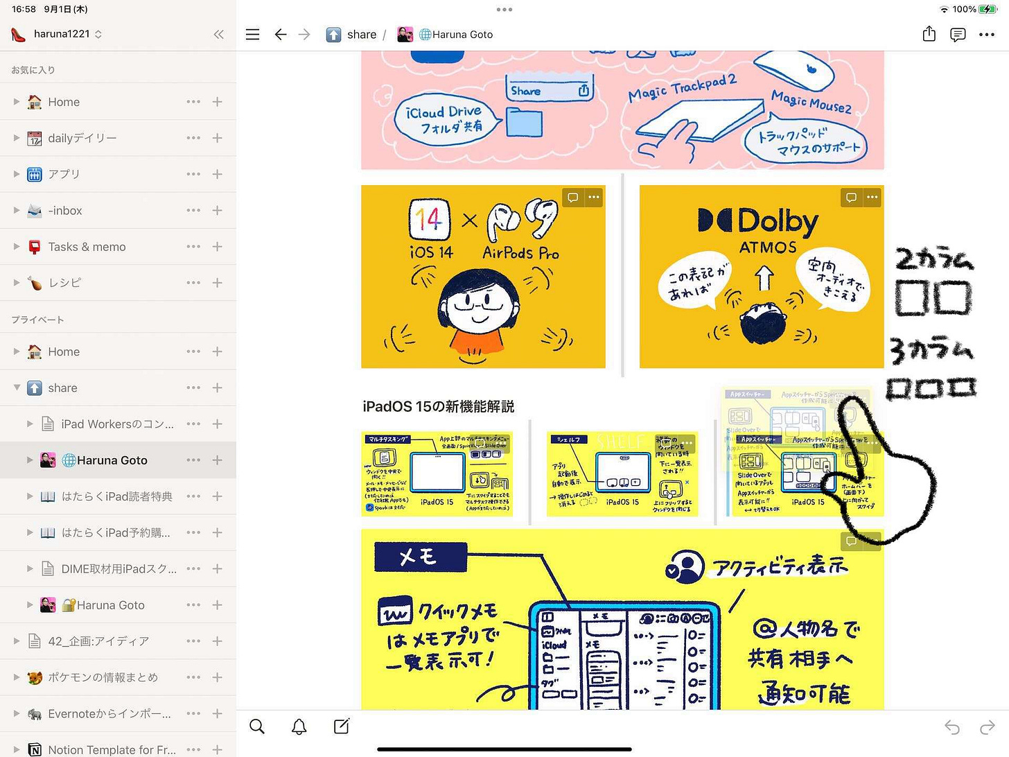Open more options for Tasks & memo
Image resolution: width=1009 pixels, height=757 pixels.
coord(193,246)
